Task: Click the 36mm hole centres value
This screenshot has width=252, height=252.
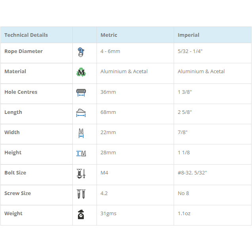Action: (108, 92)
